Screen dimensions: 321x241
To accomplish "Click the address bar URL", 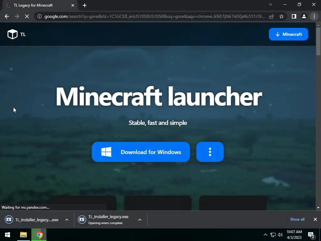I will coord(155,16).
